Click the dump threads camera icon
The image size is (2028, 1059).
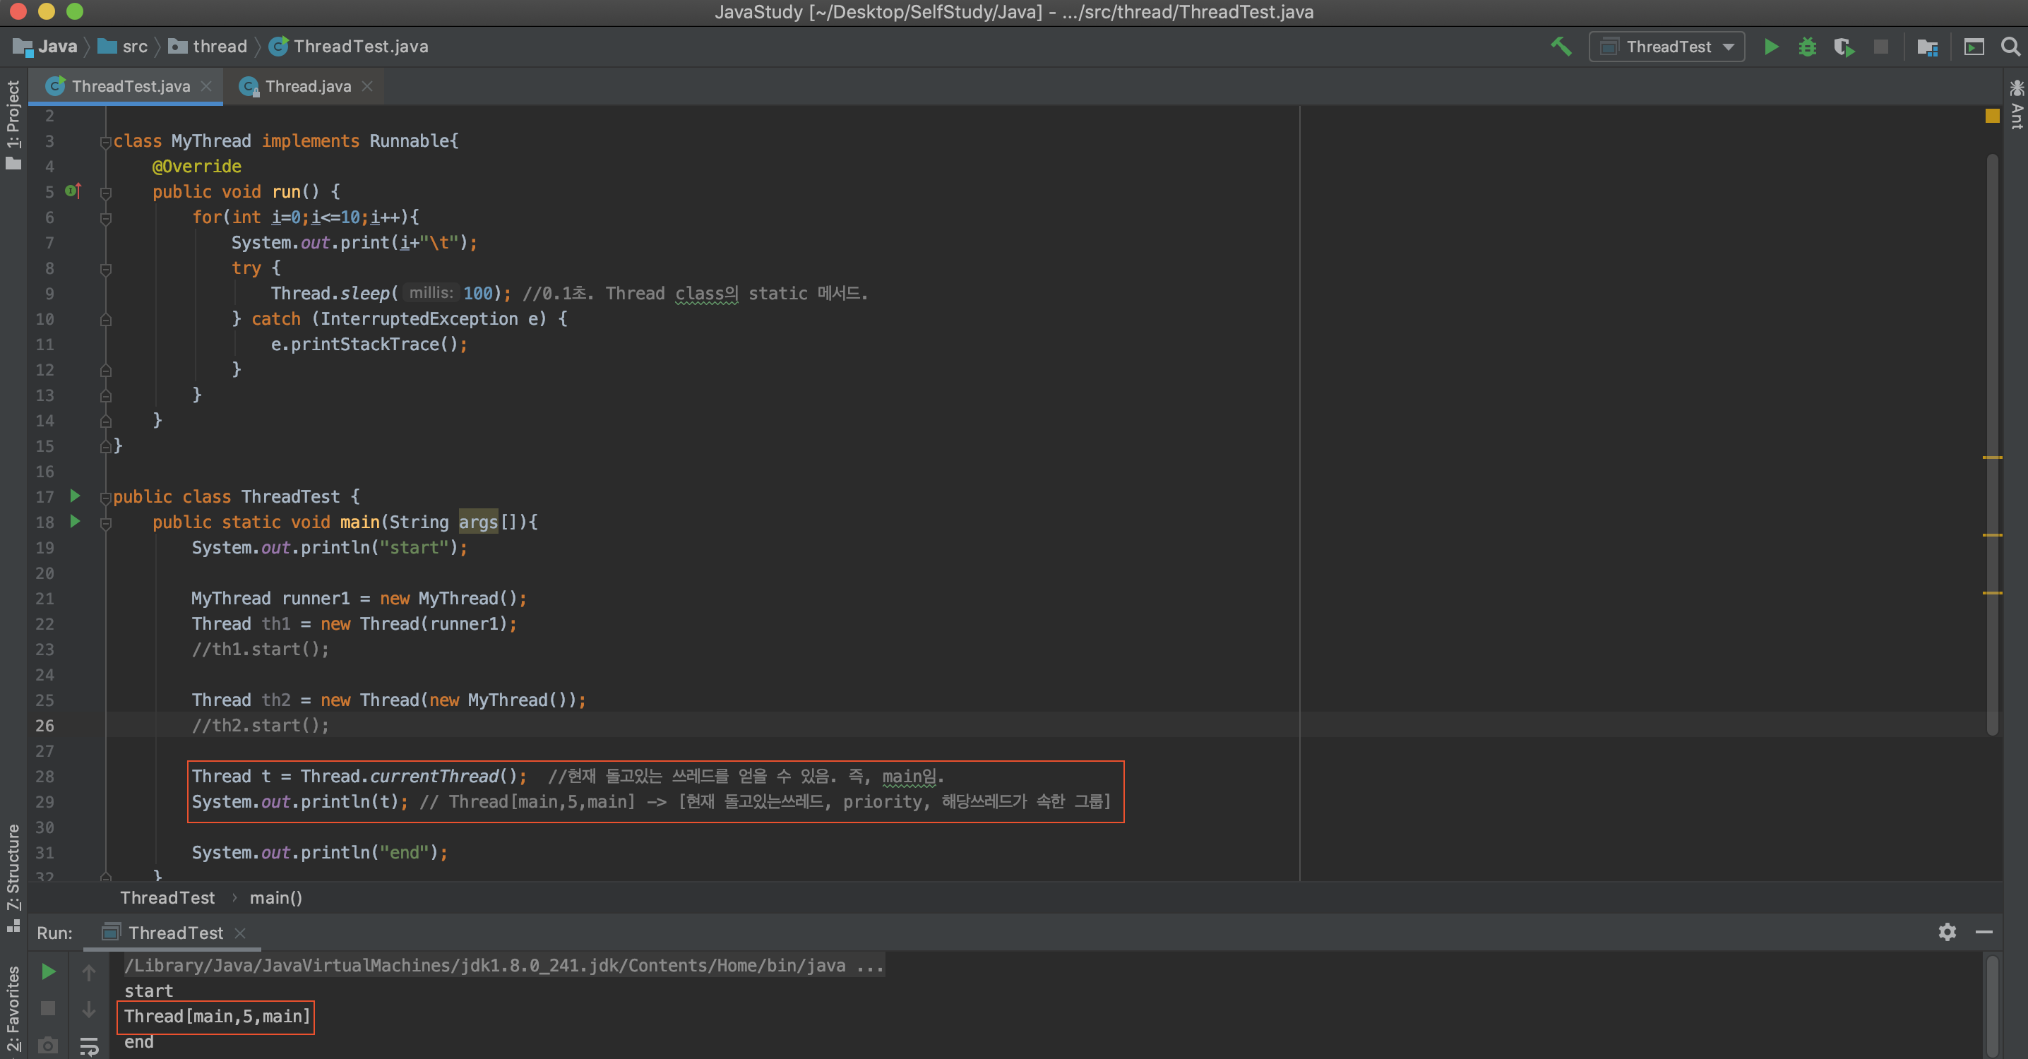48,1045
